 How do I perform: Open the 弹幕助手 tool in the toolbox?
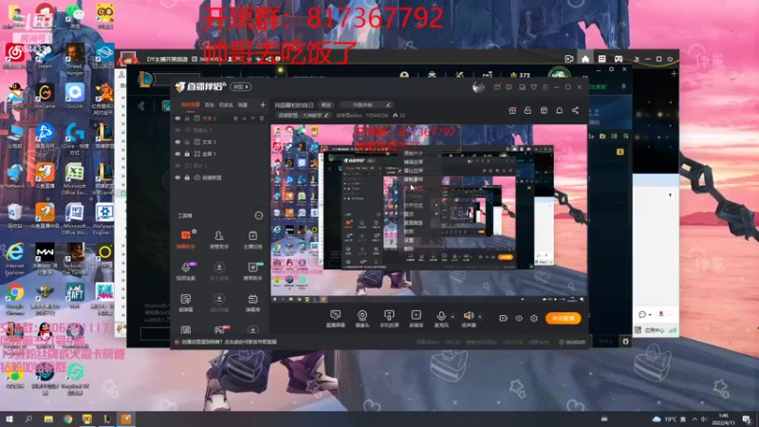click(x=186, y=240)
